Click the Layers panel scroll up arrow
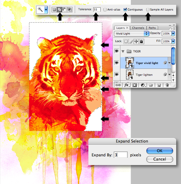Image resolution: width=181 pixels, height=184 pixels. click(173, 75)
